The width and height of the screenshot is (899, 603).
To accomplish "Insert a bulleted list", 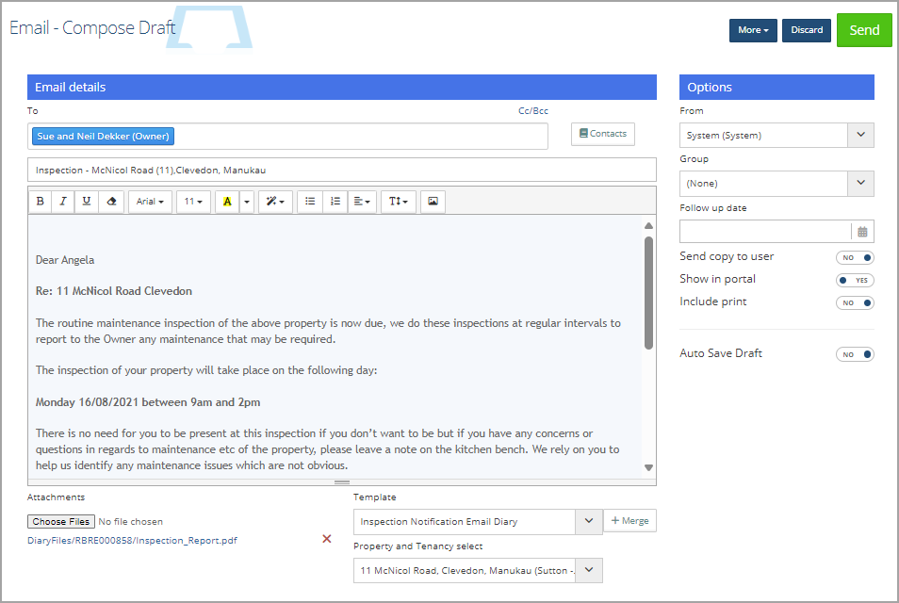I will [310, 202].
